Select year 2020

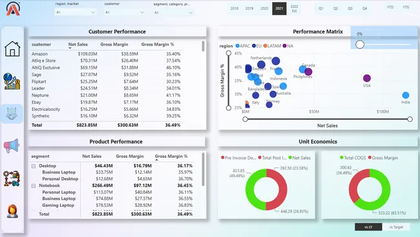click(x=264, y=8)
